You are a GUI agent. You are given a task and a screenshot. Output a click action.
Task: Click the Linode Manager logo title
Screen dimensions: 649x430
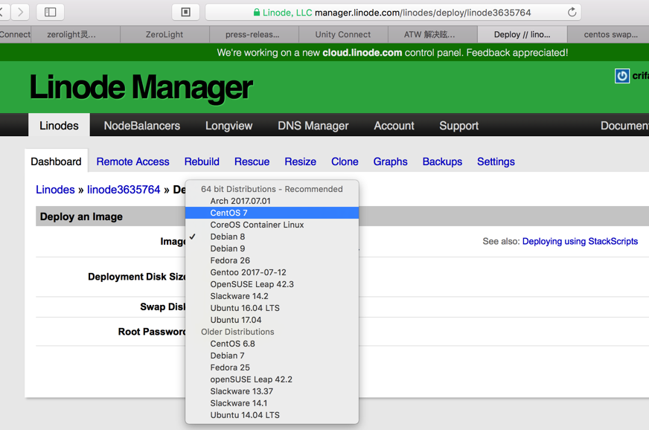[141, 87]
